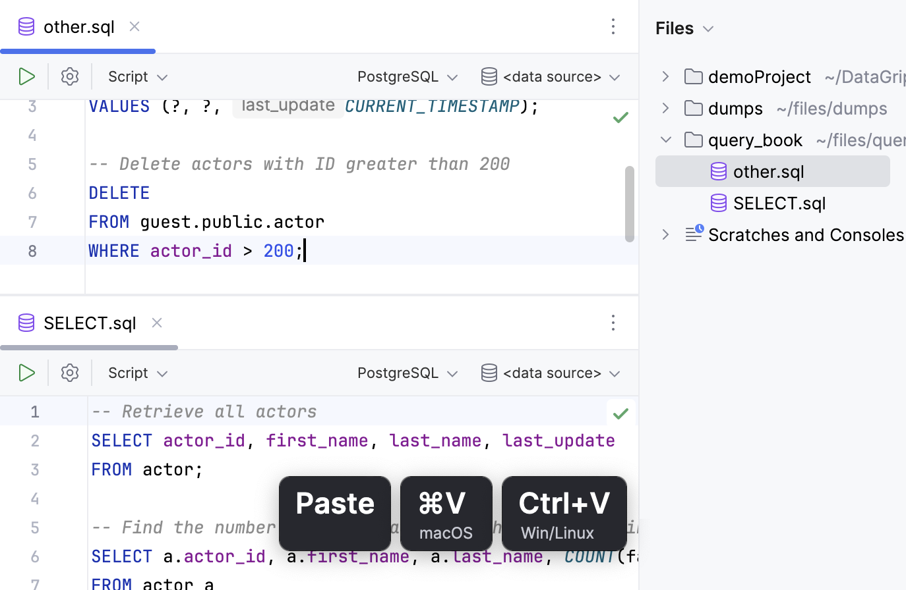Screen dimensions: 906x590
Task: Click the last_update parameter hint
Action: (x=288, y=105)
